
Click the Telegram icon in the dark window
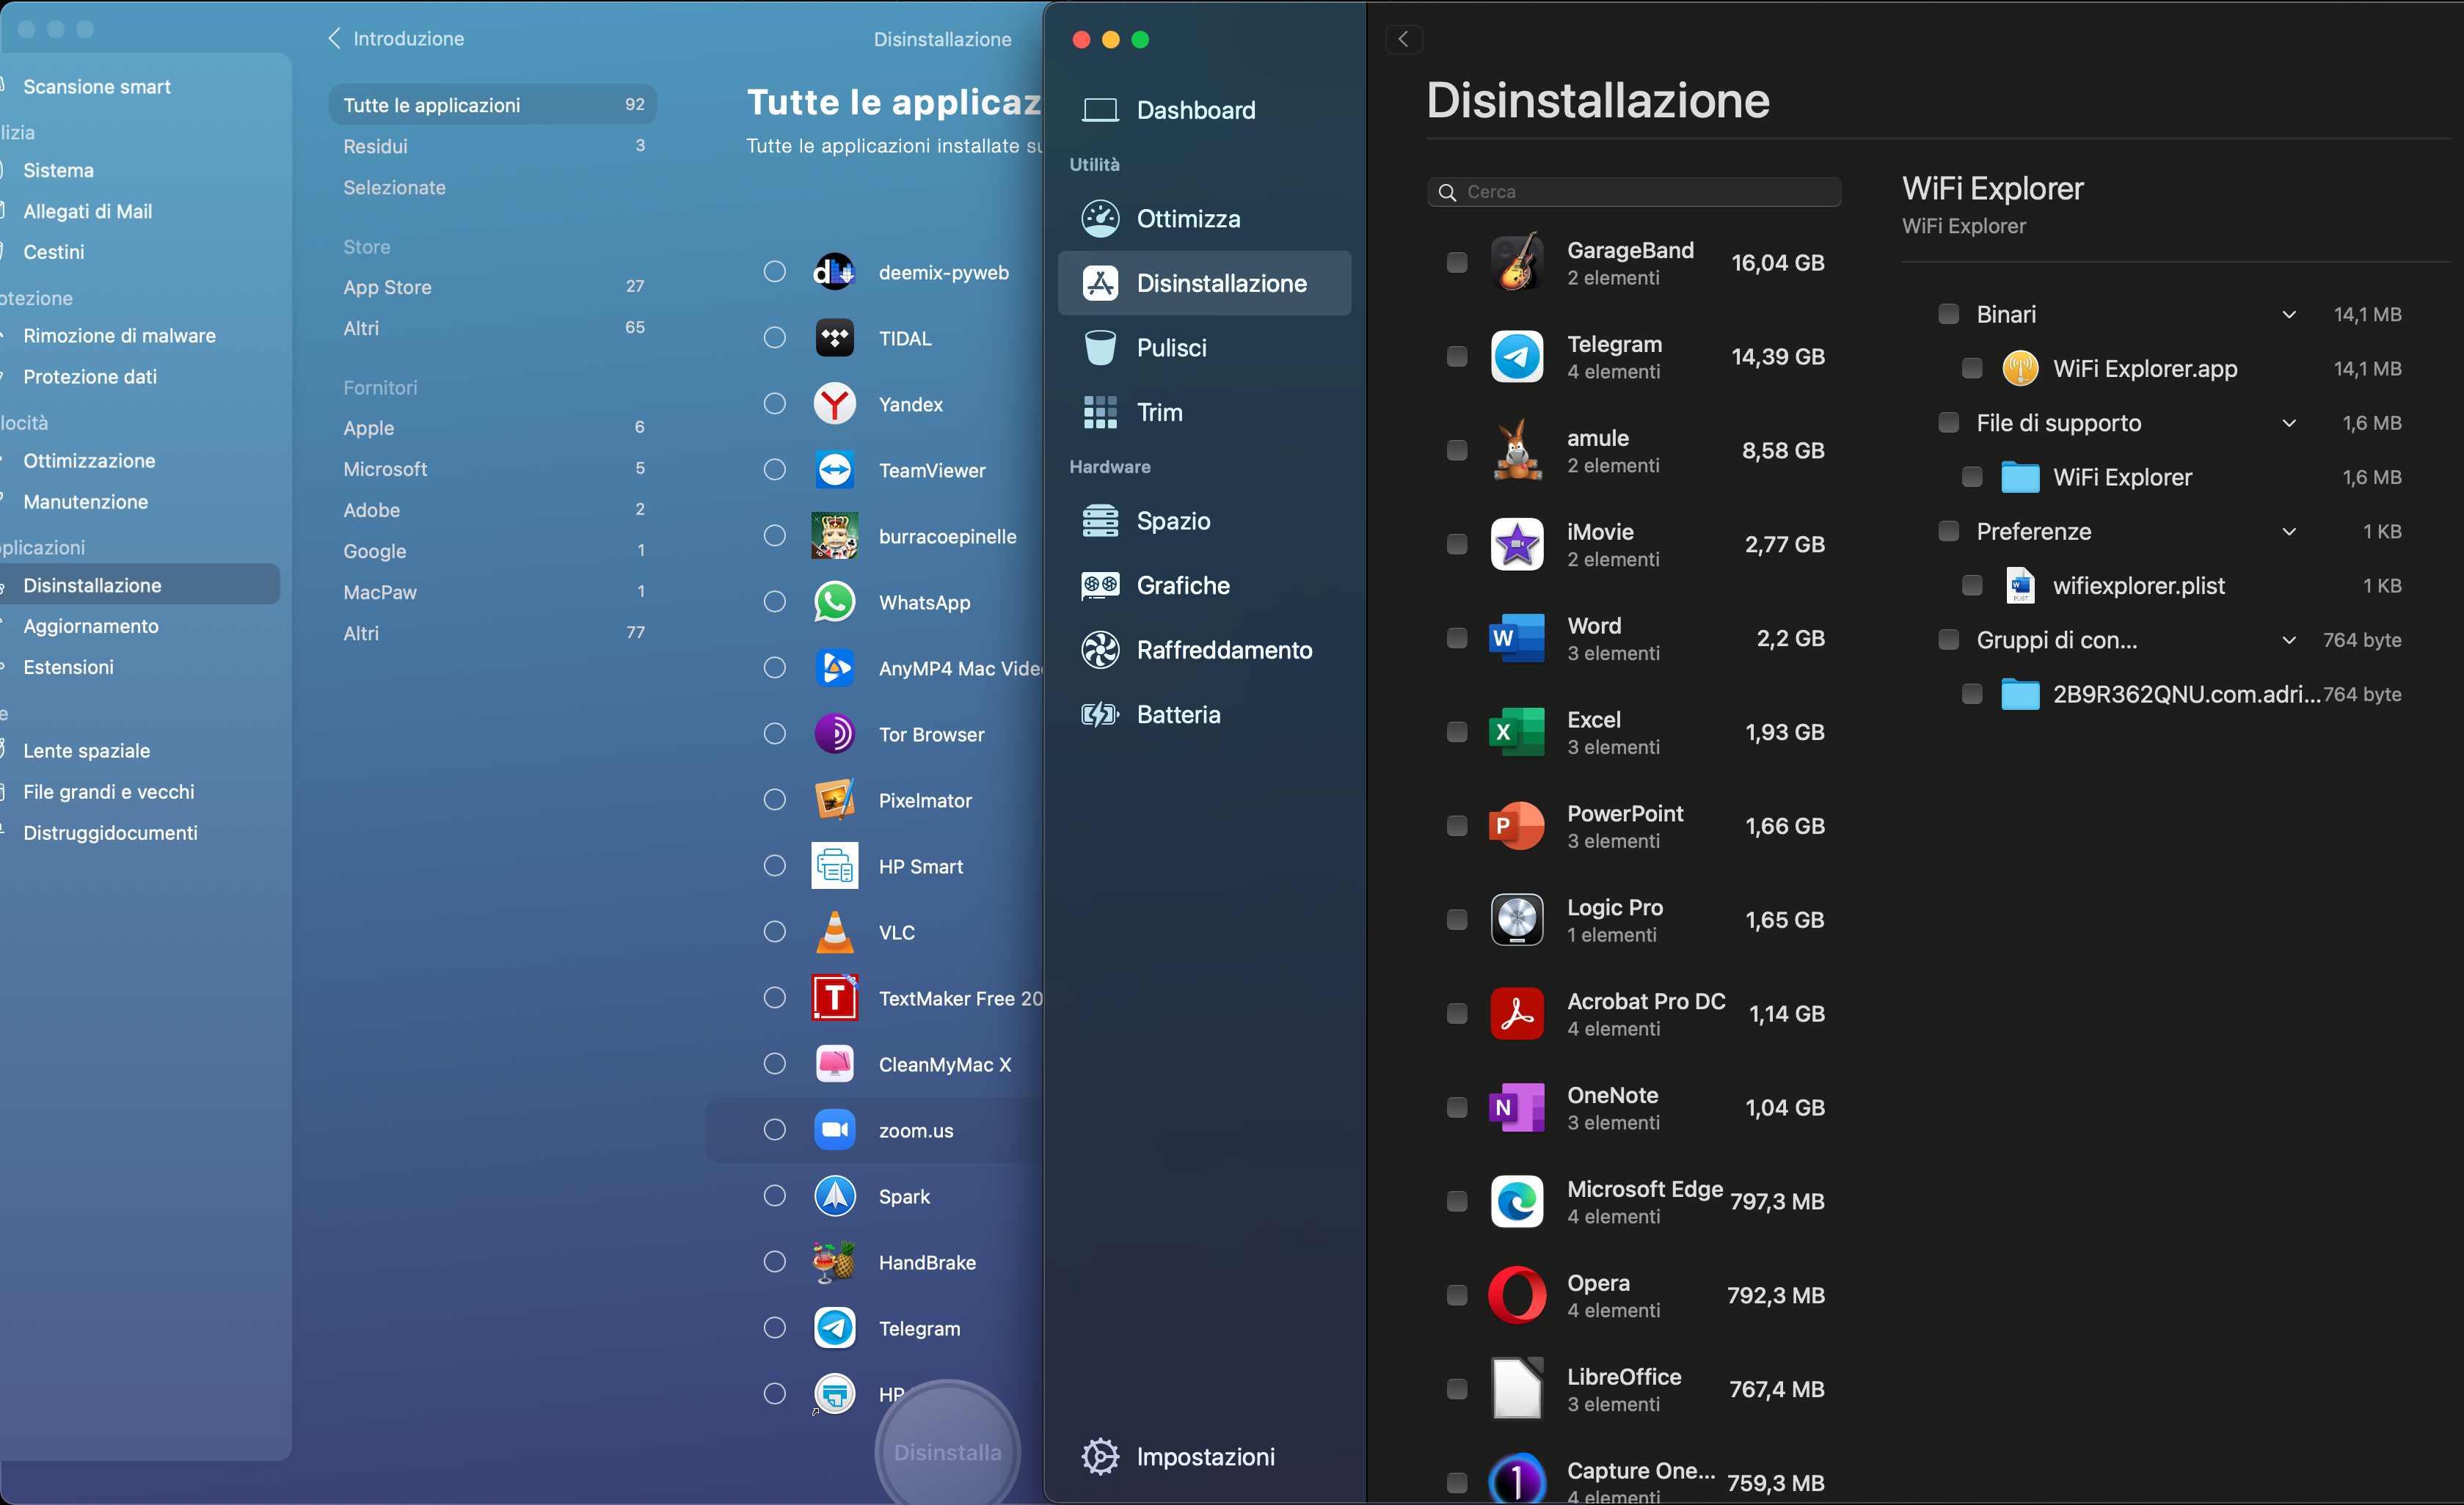1517,356
